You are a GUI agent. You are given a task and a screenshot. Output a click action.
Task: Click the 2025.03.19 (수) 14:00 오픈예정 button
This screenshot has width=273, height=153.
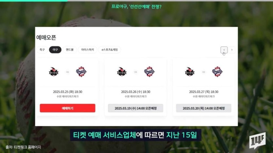pyautogui.click(x=136, y=108)
